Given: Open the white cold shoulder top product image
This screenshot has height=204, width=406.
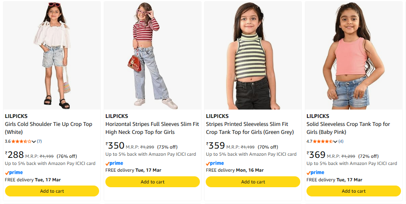Looking at the screenshot, I should [x=52, y=55].
